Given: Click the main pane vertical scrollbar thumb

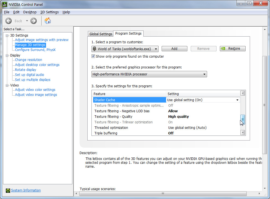Looking at the screenshot, I should click(x=264, y=105).
